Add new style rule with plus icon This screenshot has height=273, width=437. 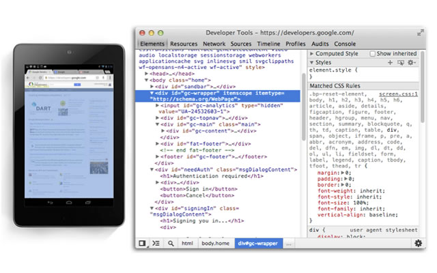(390, 62)
